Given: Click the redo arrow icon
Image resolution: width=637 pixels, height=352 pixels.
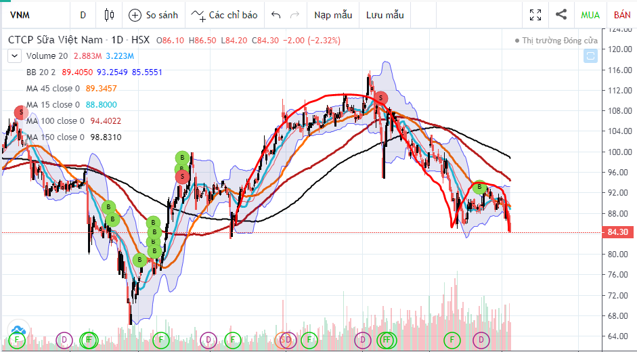Looking at the screenshot, I should pyautogui.click(x=294, y=14).
